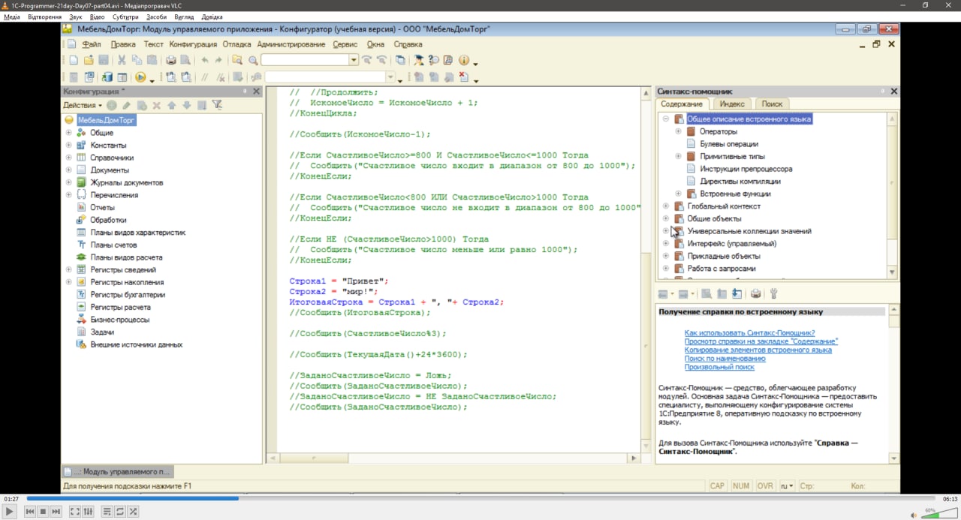Click link Как использовать Синтакс-Помощник?

(x=749, y=332)
